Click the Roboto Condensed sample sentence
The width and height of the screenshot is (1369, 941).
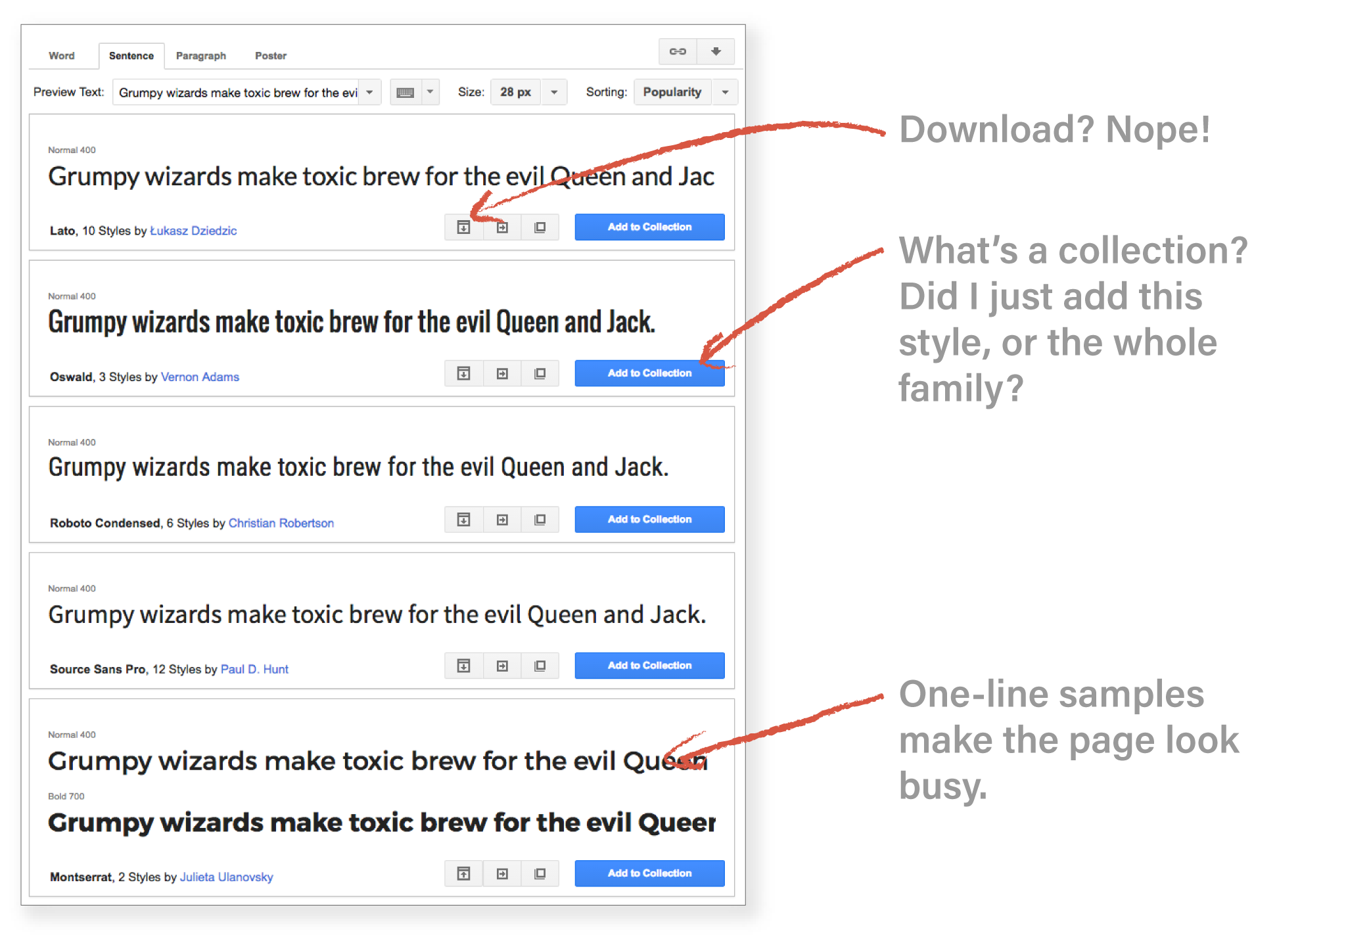tap(358, 469)
